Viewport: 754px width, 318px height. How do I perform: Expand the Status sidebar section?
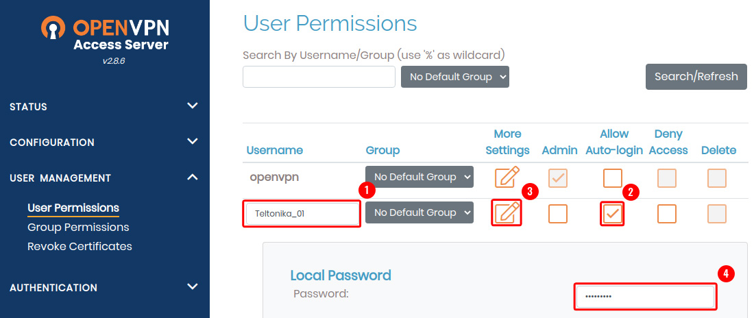104,107
